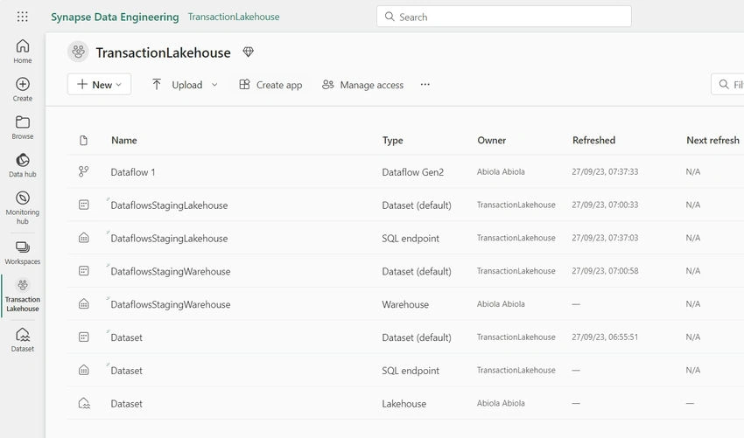744x438 pixels.
Task: Open DataflowsStagingLakehouse Dataset (default) item name
Action: coord(169,205)
